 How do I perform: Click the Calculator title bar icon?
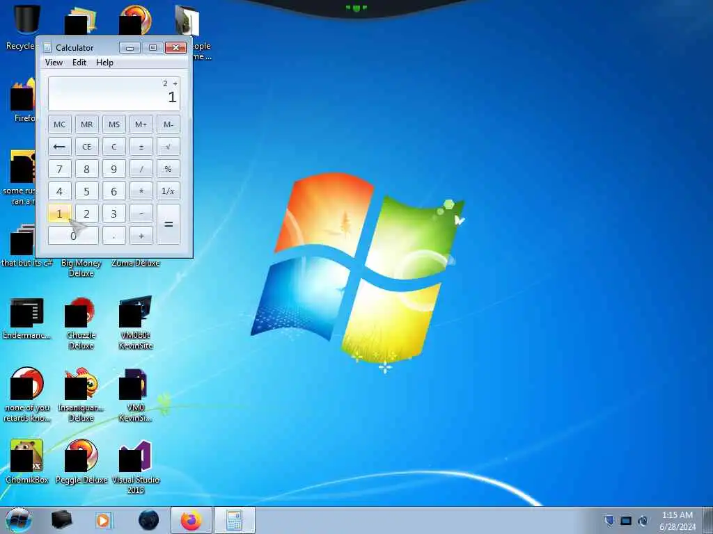click(47, 47)
